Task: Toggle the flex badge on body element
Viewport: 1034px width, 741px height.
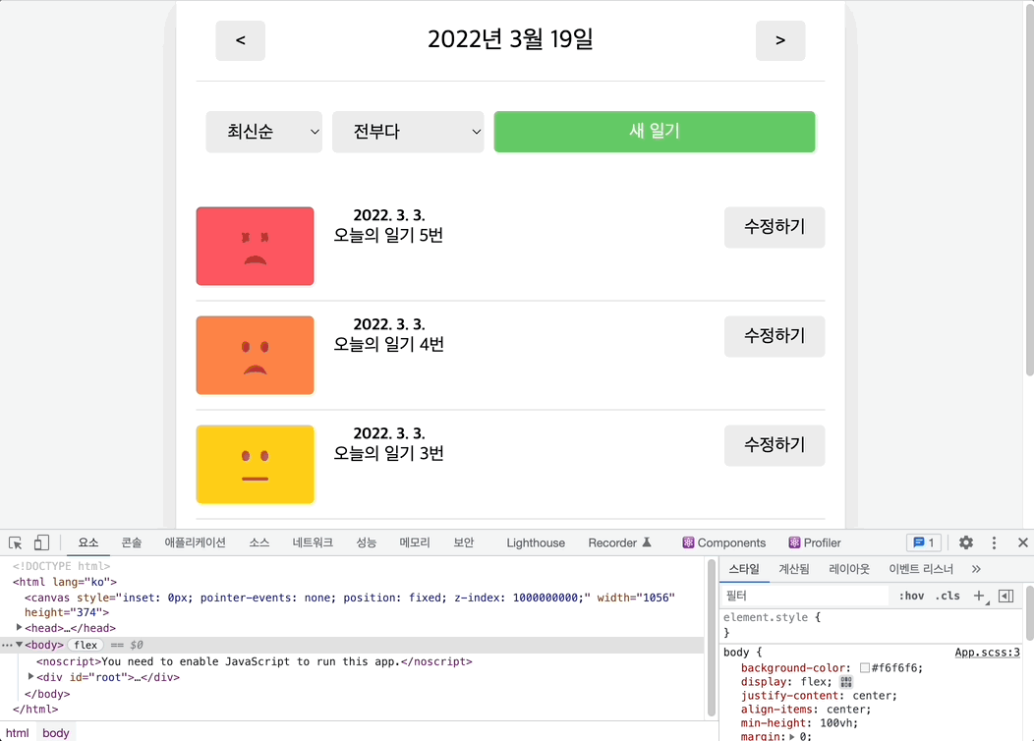Action: 86,645
